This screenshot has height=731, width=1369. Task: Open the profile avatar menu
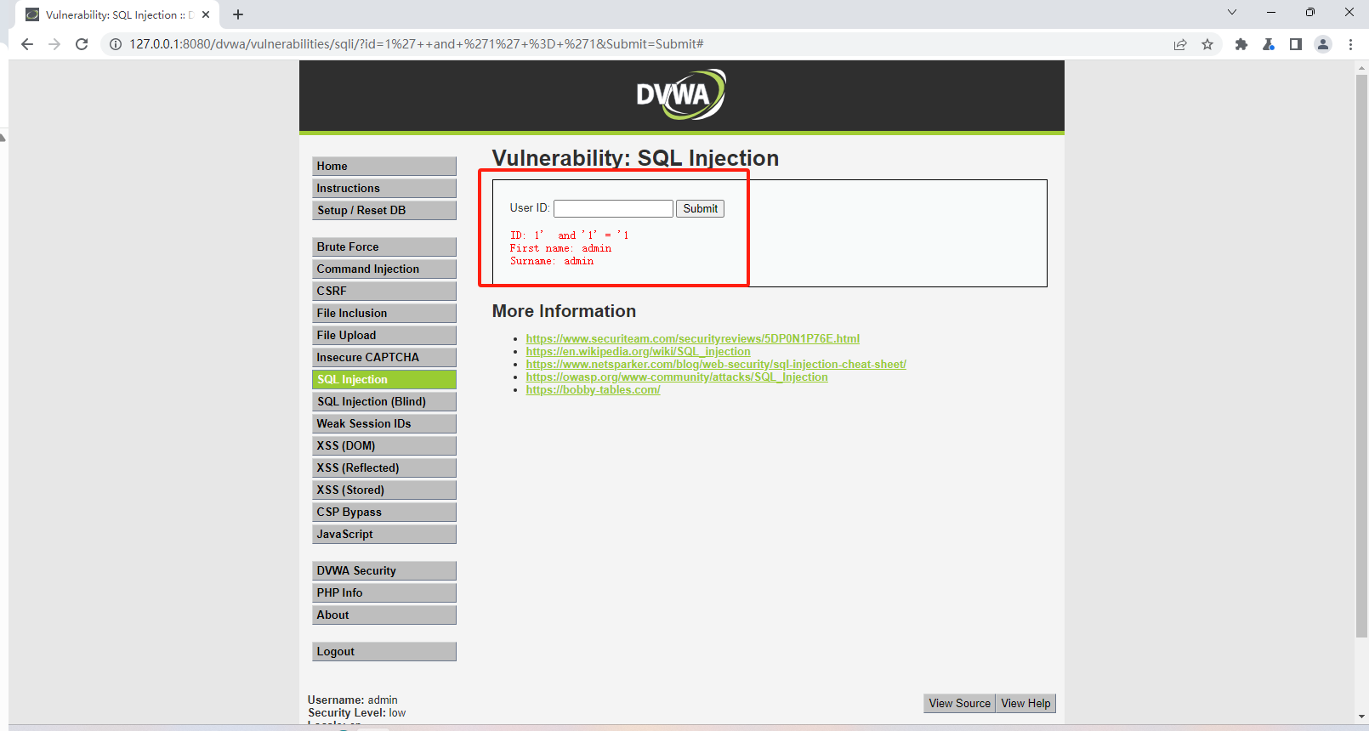(x=1323, y=44)
